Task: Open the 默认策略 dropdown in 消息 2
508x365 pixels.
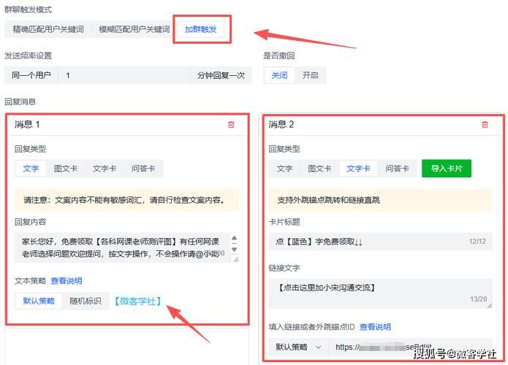Action: (298, 347)
